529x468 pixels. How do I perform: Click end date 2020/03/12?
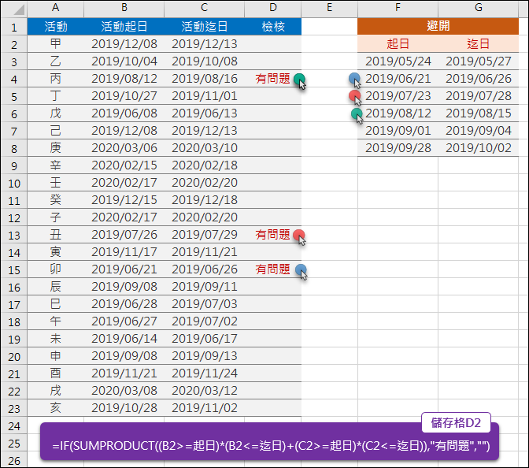point(204,391)
